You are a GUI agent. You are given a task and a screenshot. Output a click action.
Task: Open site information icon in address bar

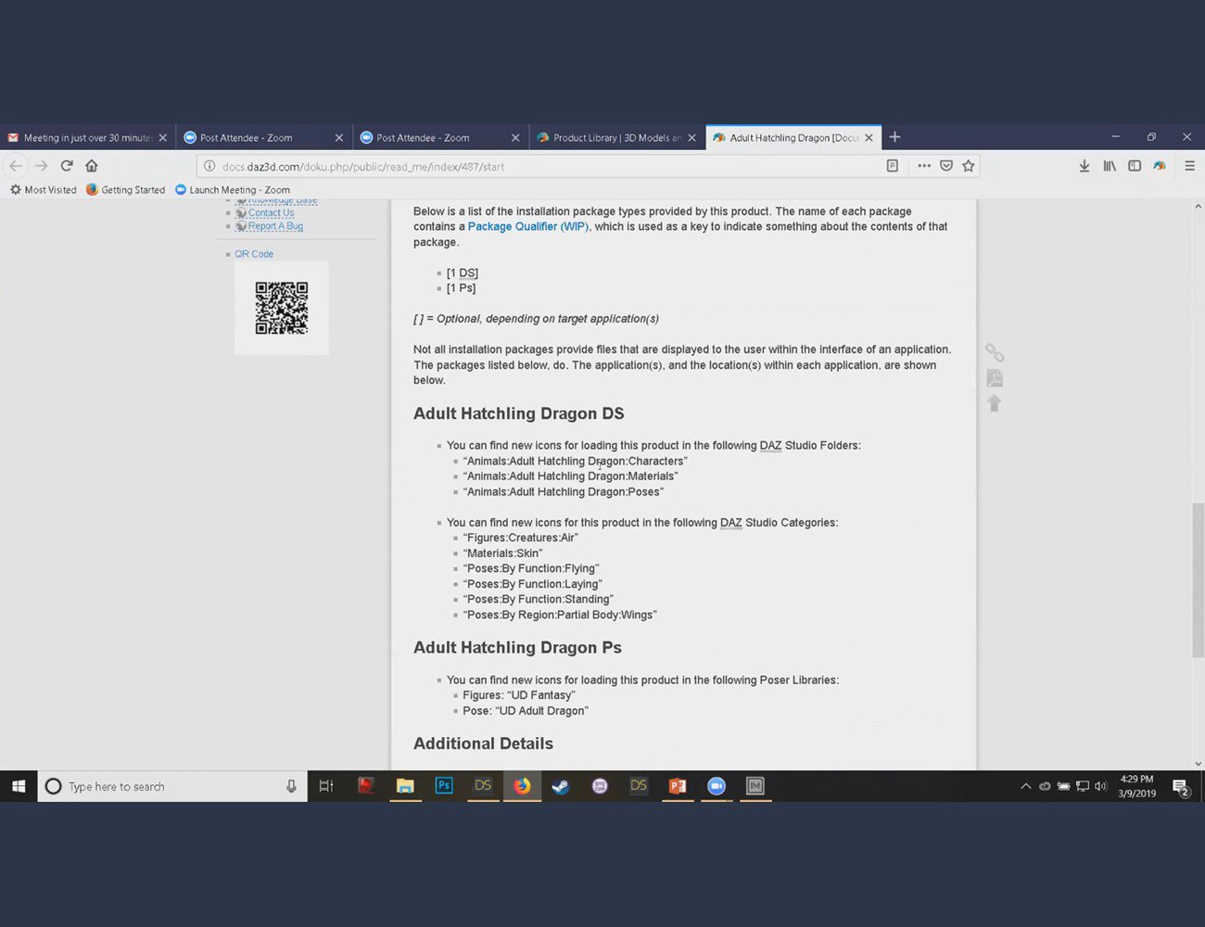[x=209, y=167]
